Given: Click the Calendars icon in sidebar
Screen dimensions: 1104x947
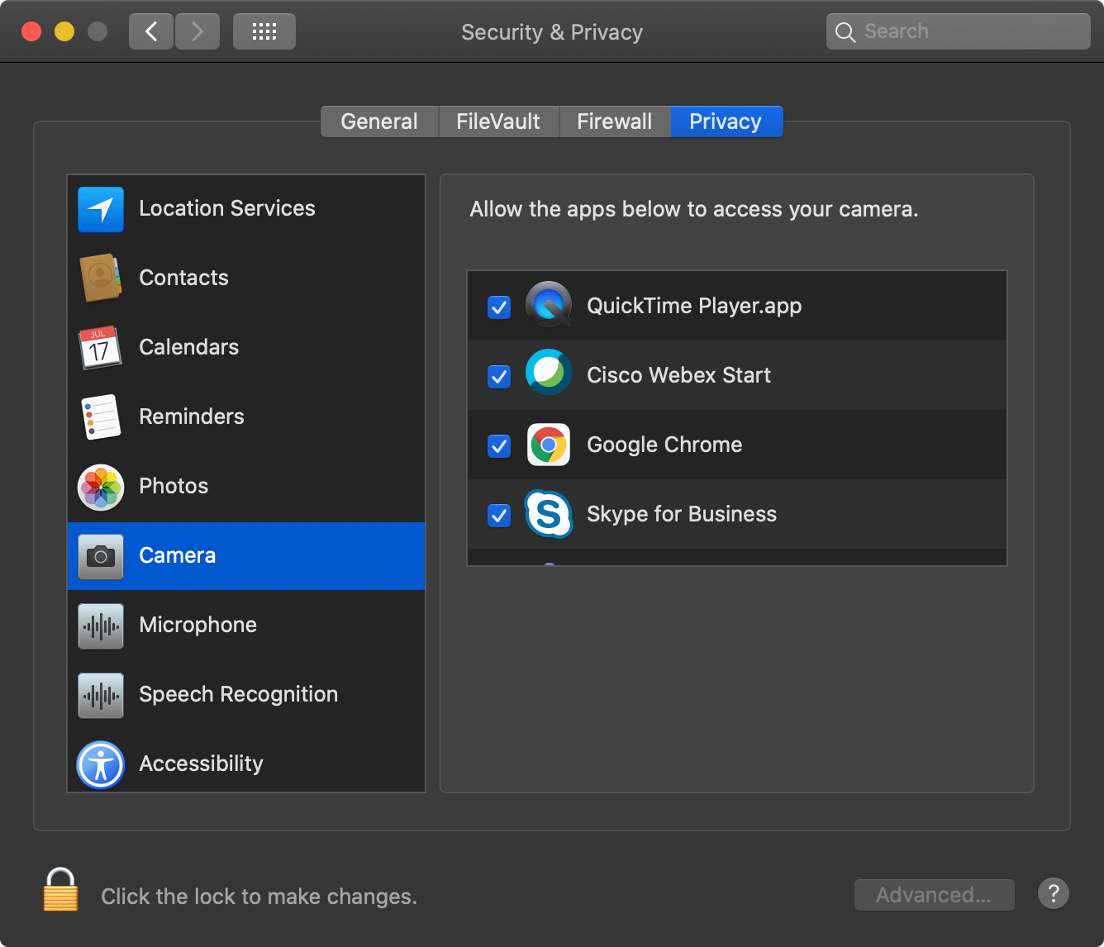Looking at the screenshot, I should pyautogui.click(x=101, y=348).
